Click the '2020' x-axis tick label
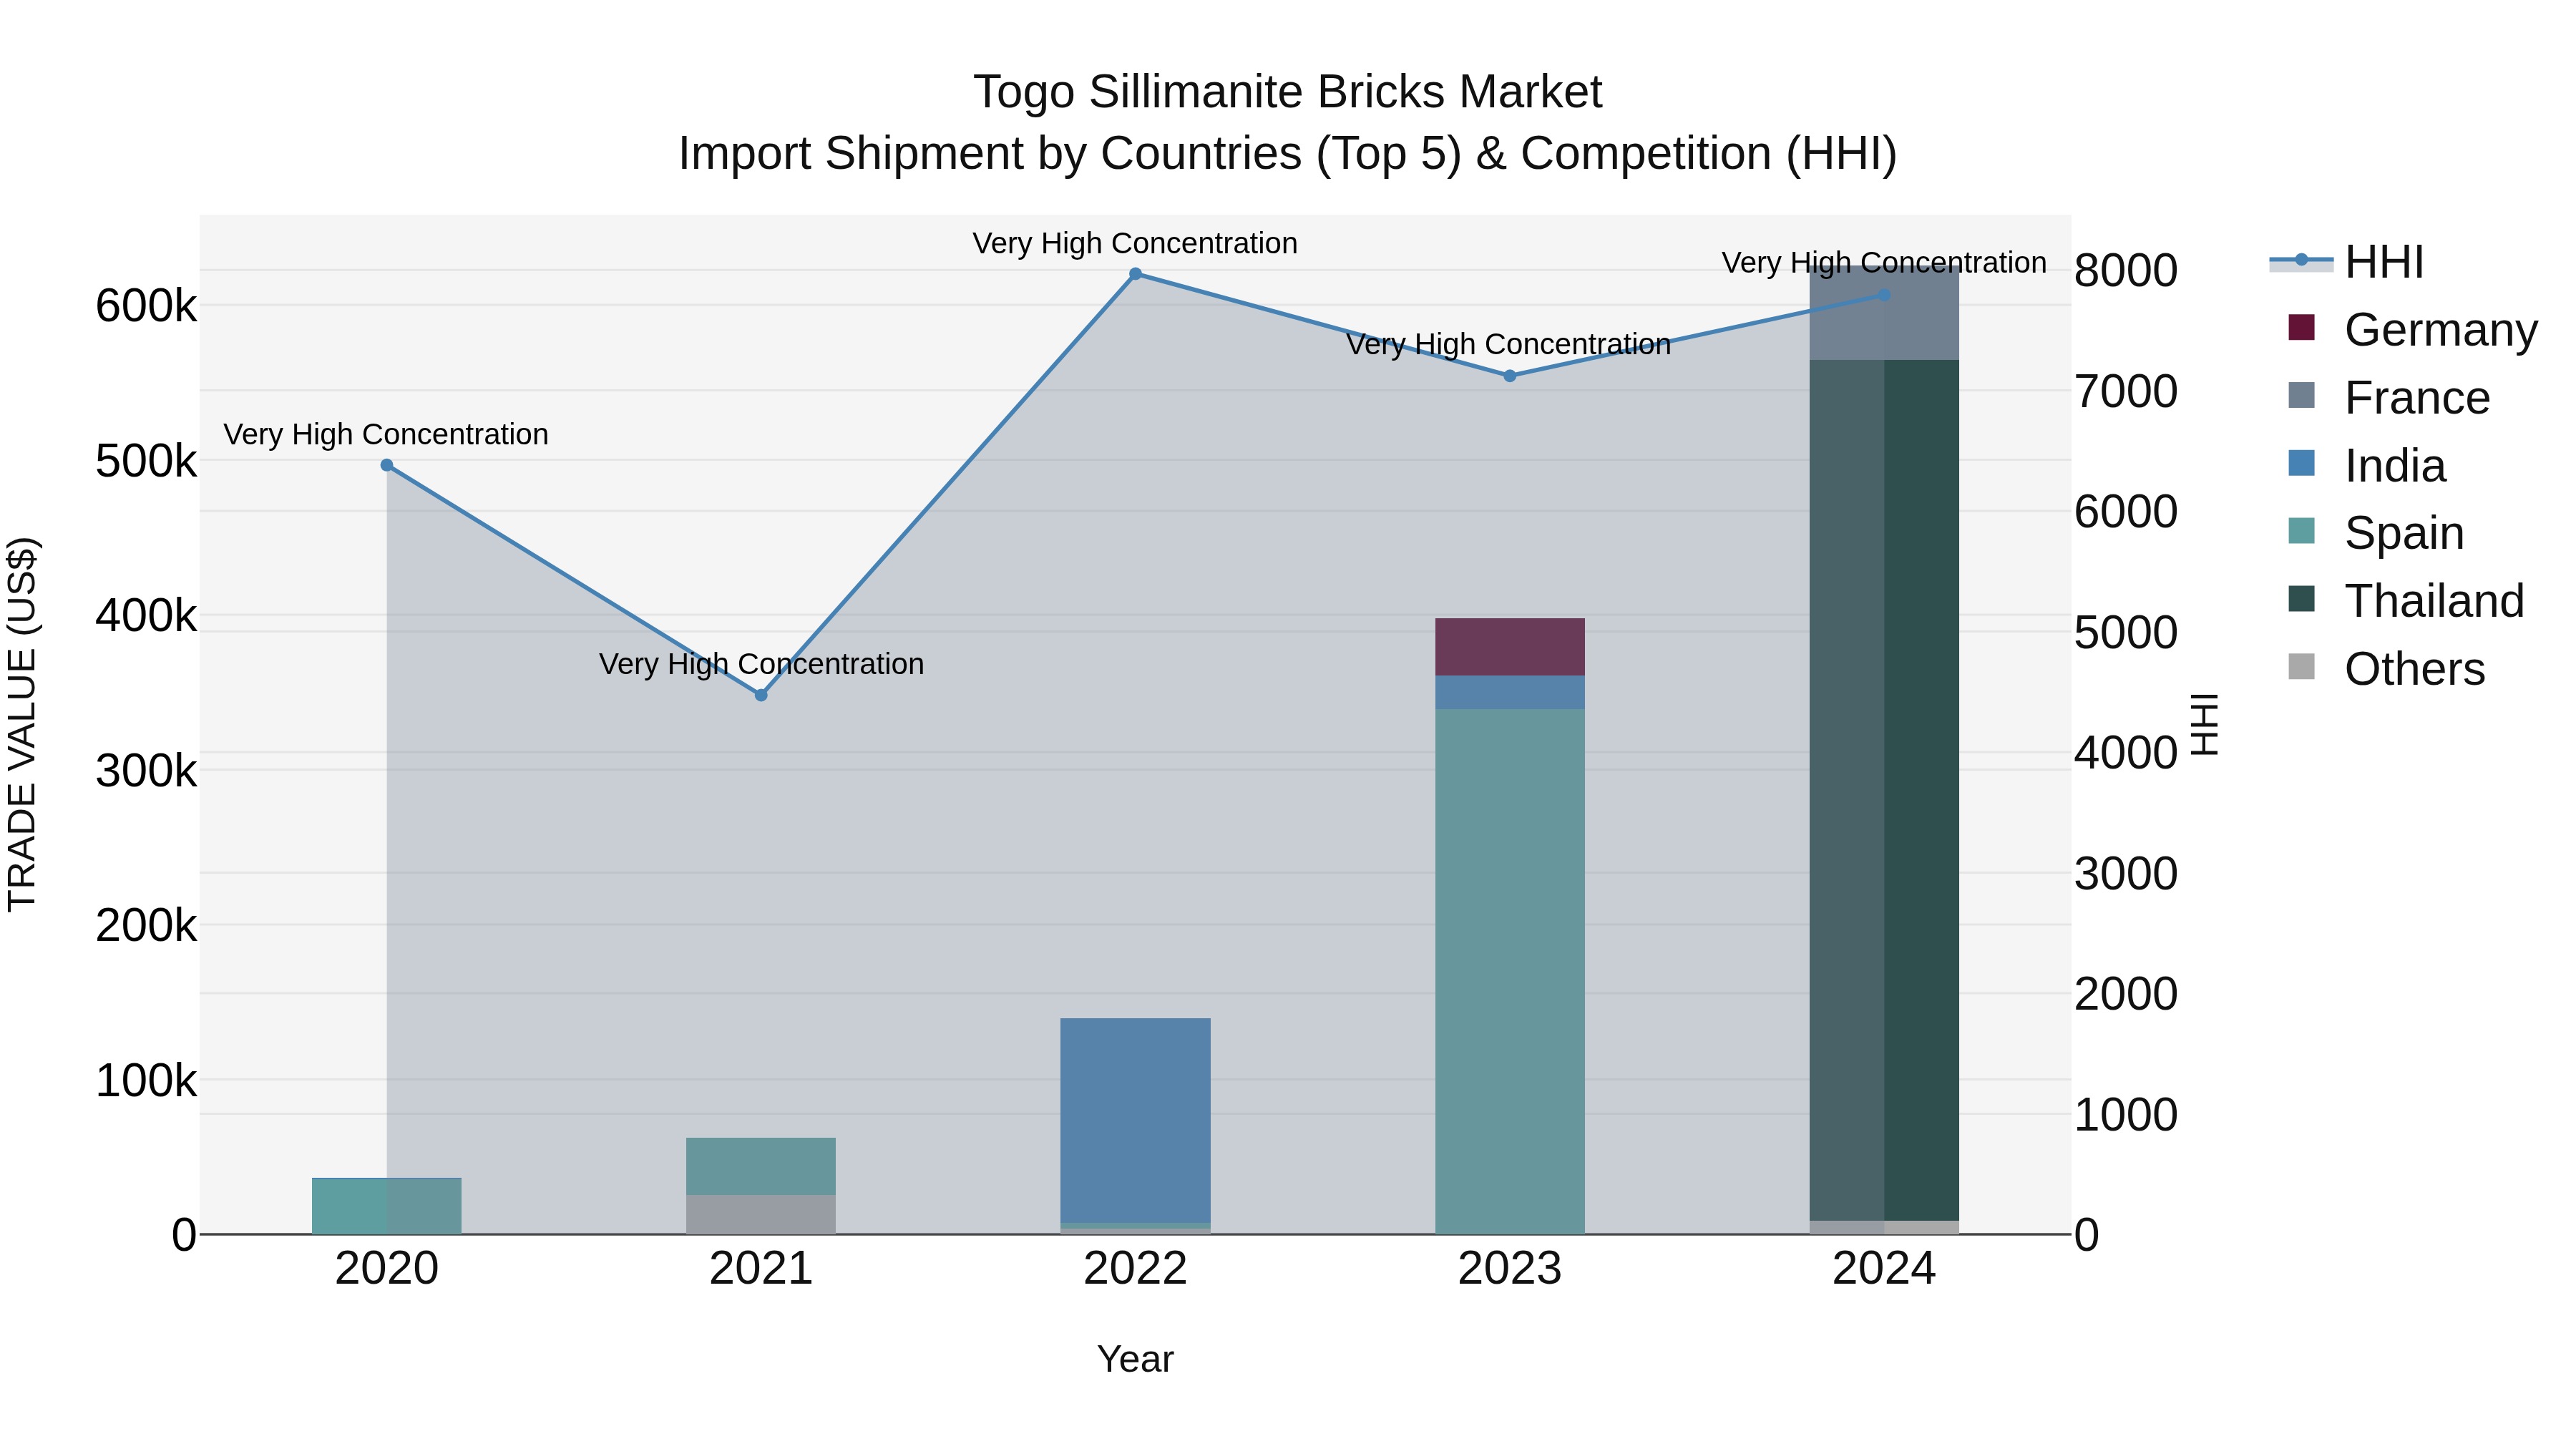Screen dimensions: 2576x1449 (x=387, y=1269)
